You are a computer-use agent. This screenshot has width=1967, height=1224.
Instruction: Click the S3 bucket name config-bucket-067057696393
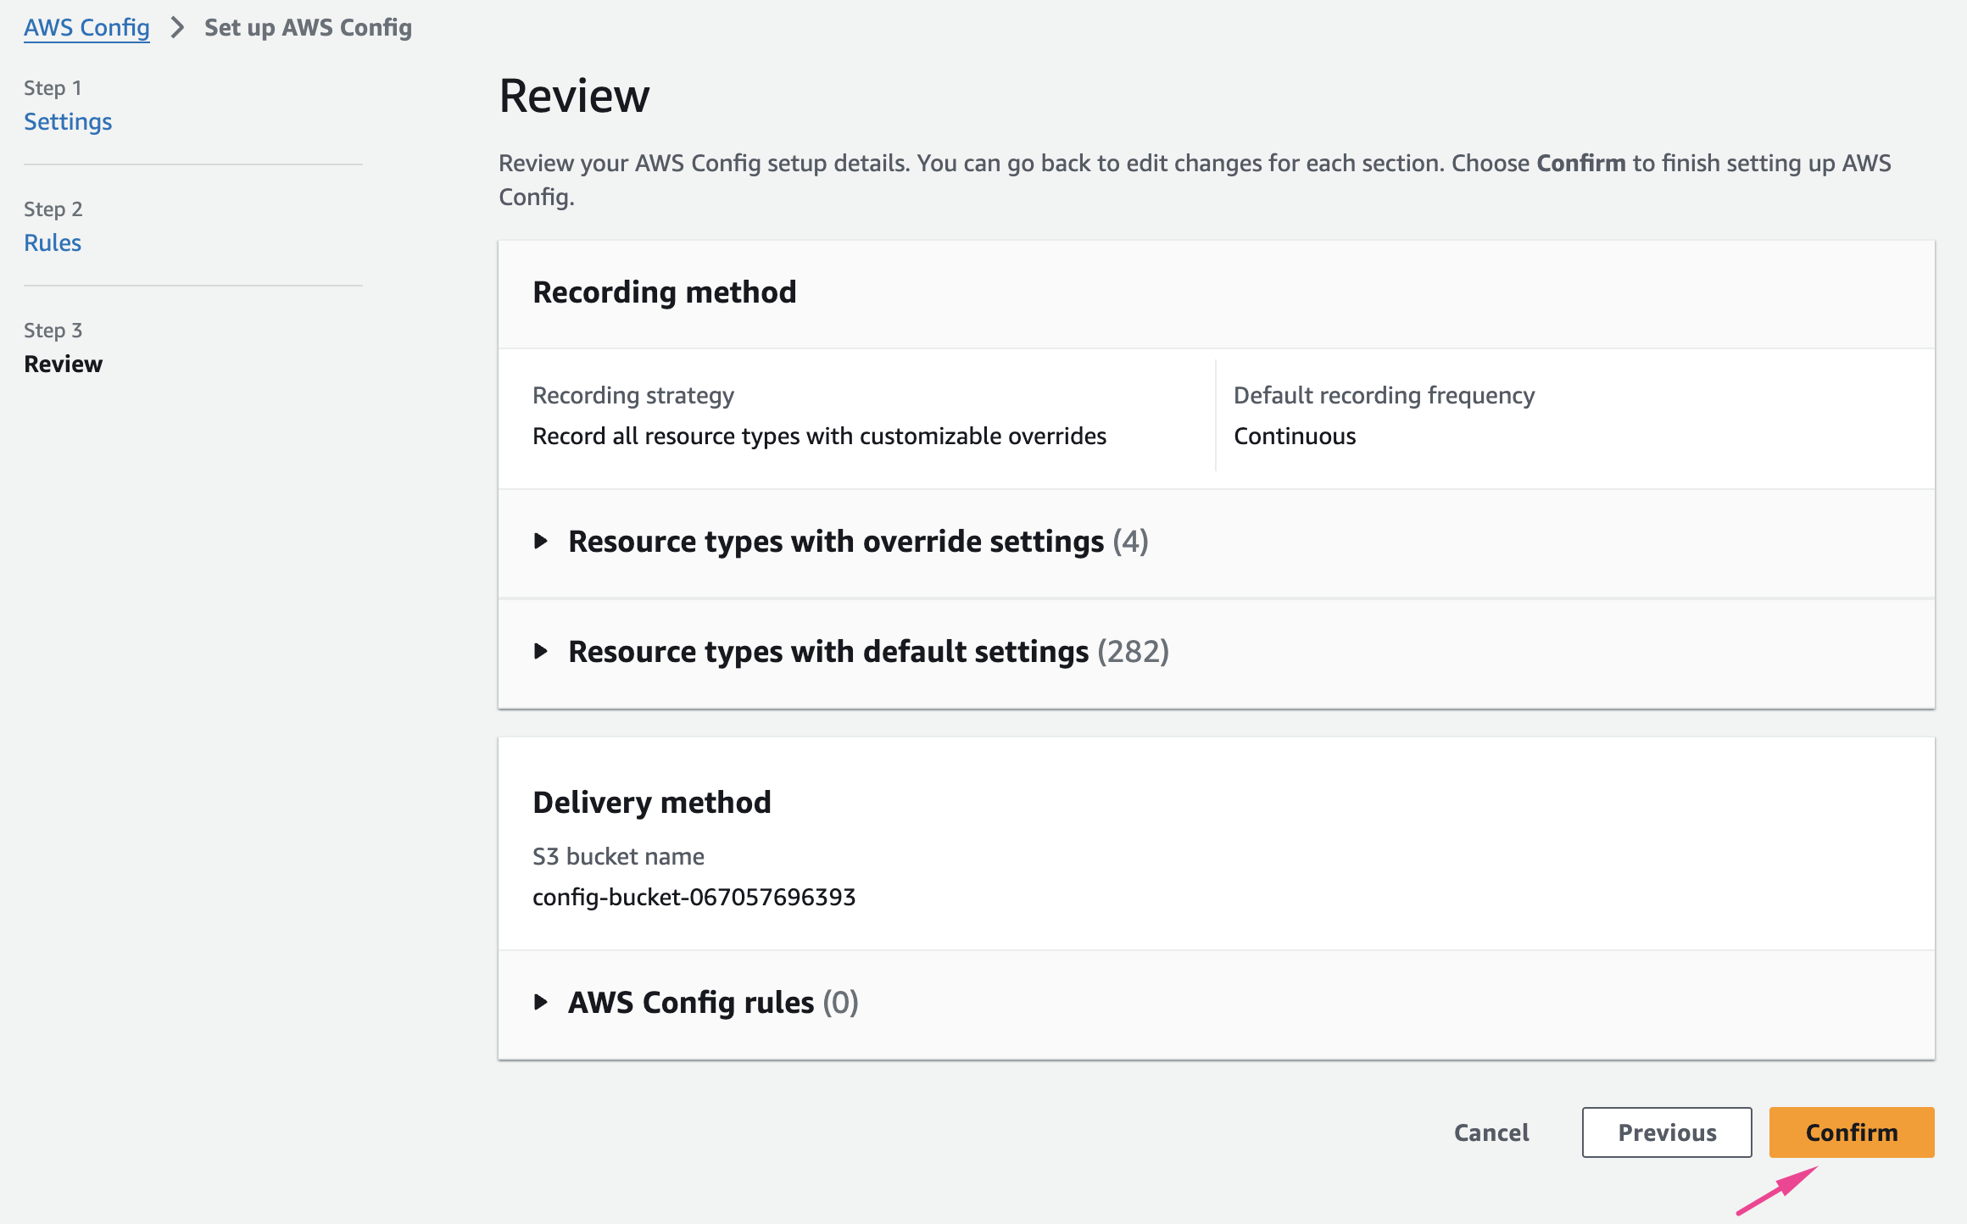694,897
